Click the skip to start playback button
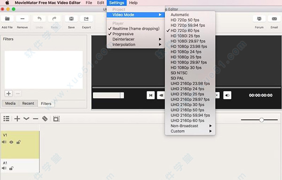The width and height of the screenshot is (282, 180). click(151, 95)
